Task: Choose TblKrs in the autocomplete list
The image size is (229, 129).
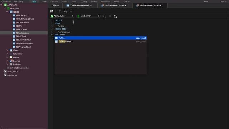Action: click(101, 38)
